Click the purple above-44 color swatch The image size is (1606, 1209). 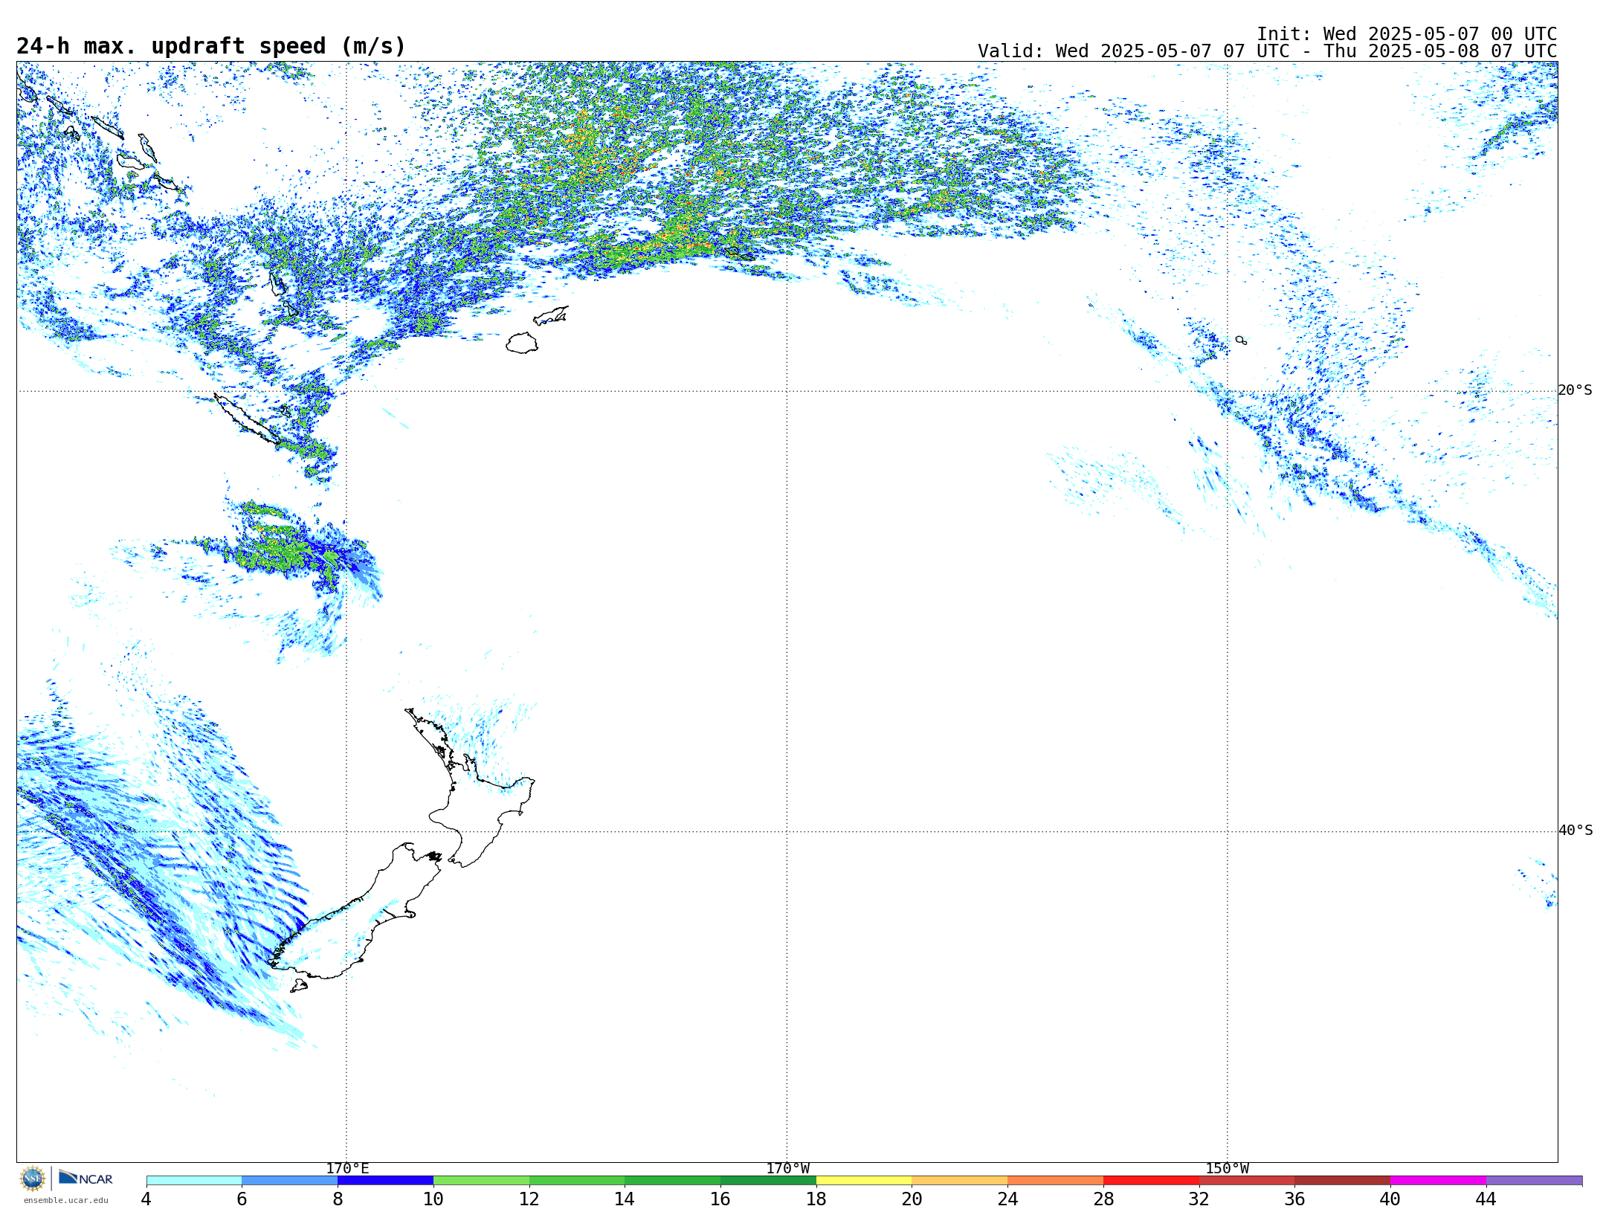pos(1534,1181)
